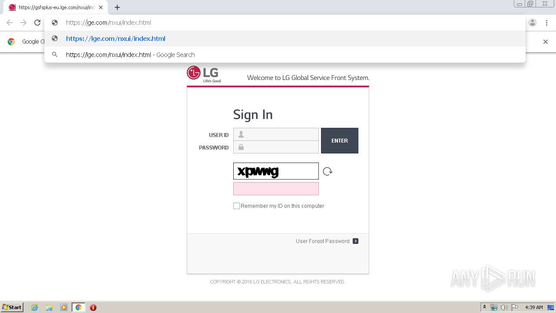Focus the USER ID input field
The width and height of the screenshot is (556, 313).
click(276, 134)
